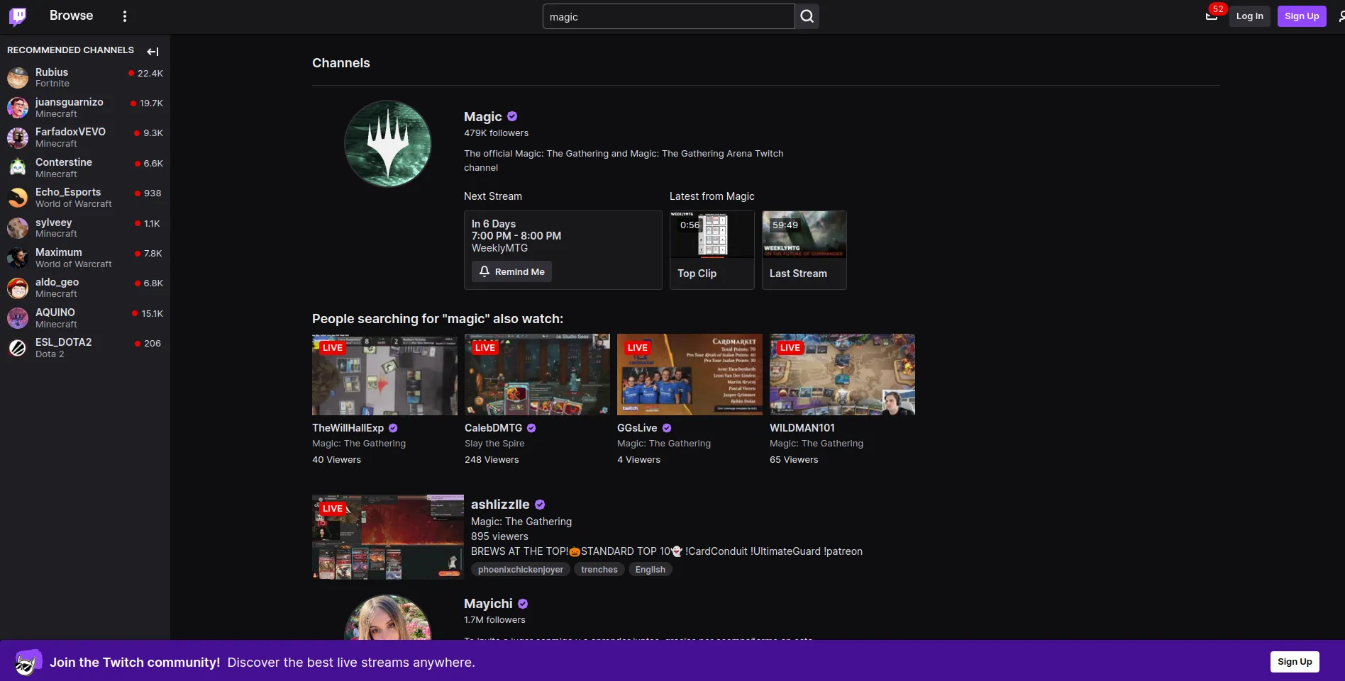1345x681 pixels.
Task: Click the Log In button
Action: [1249, 16]
